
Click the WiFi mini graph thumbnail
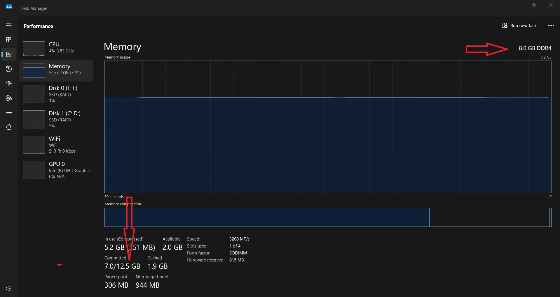(34, 145)
